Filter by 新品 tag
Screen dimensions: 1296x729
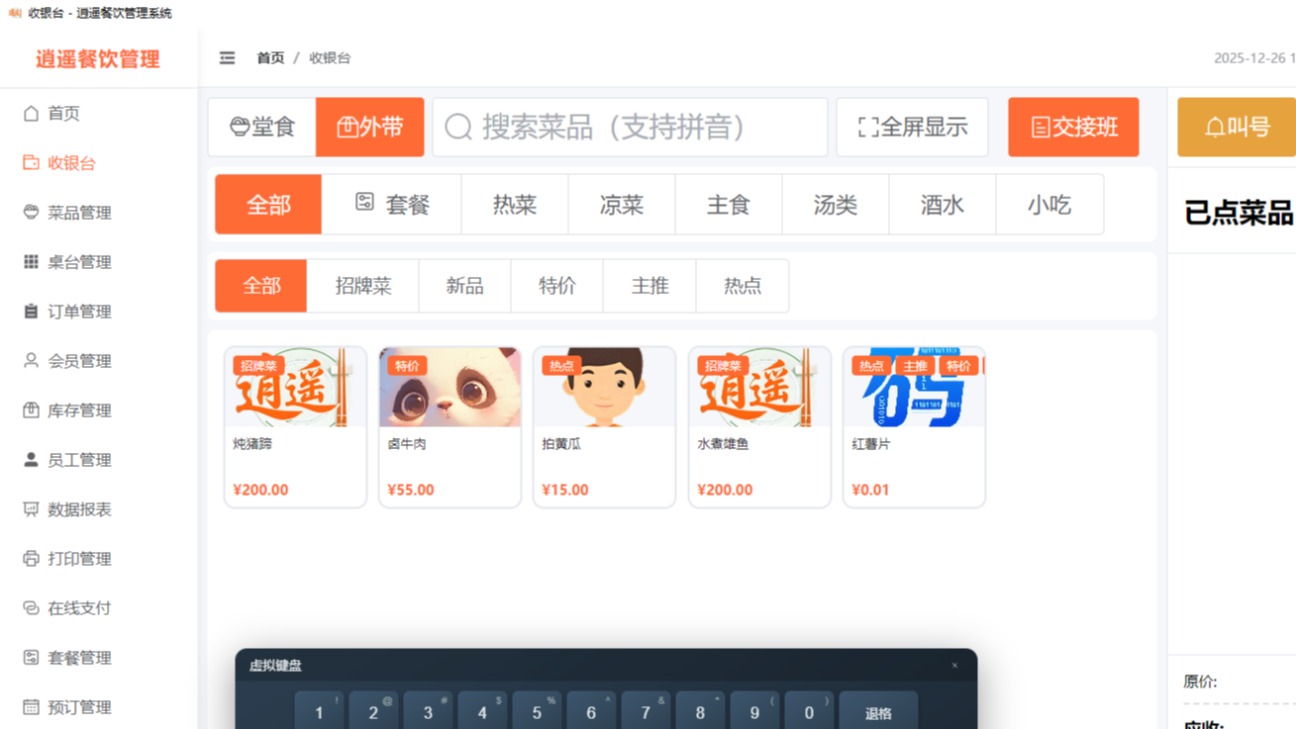(x=465, y=286)
